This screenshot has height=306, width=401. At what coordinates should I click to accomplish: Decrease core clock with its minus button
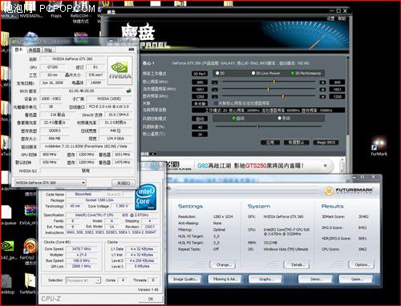click(x=215, y=83)
